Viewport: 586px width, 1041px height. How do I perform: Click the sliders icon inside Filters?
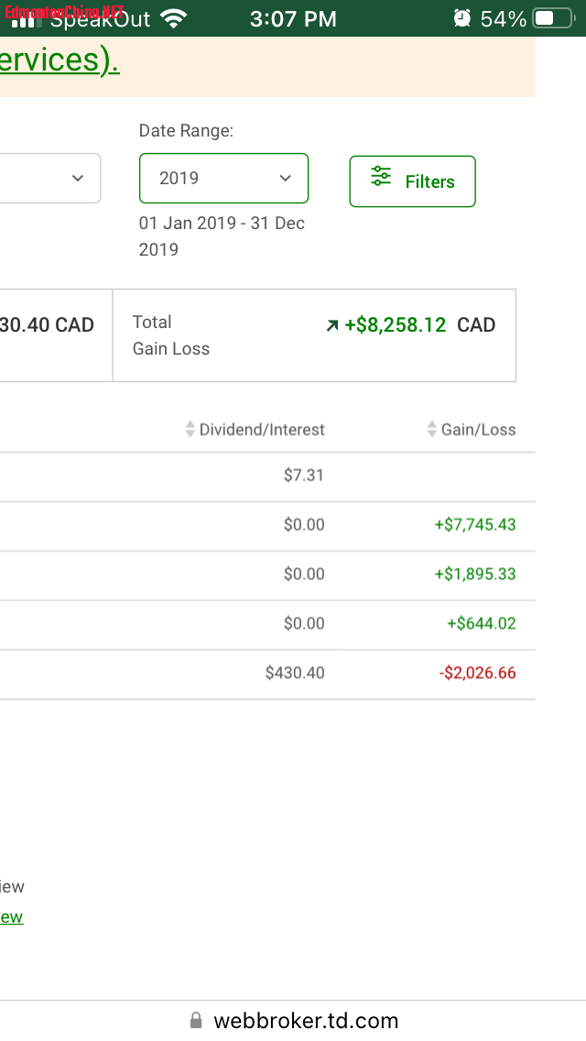click(x=381, y=178)
